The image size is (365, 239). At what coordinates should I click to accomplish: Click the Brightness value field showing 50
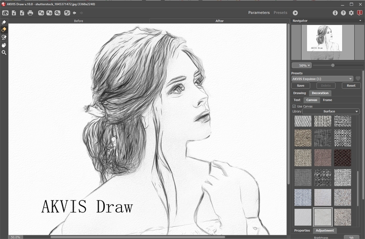point(351,237)
